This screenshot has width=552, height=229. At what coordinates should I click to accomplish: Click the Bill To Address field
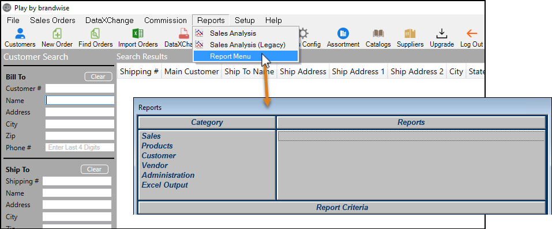80,112
